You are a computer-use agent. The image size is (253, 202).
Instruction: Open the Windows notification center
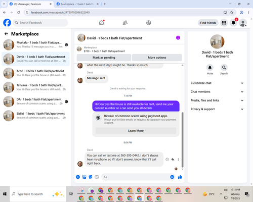point(247,194)
